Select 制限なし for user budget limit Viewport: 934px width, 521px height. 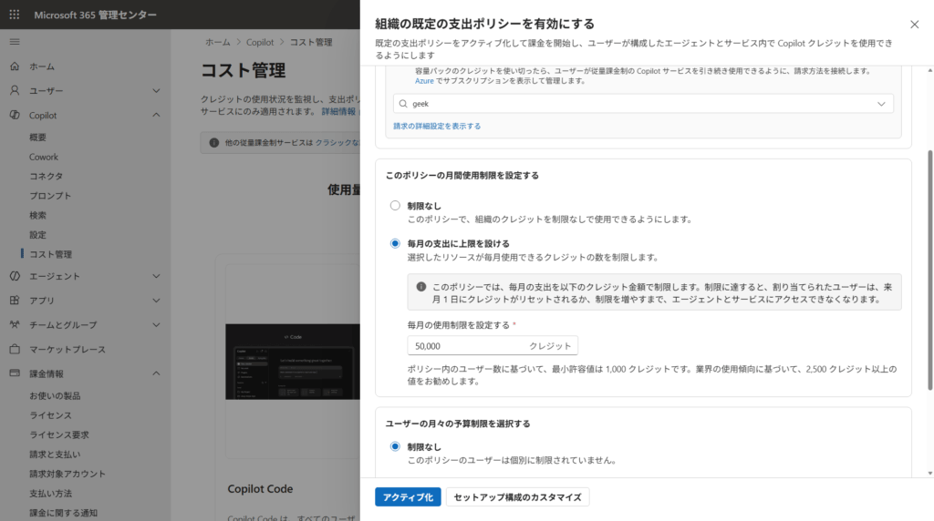(395, 446)
